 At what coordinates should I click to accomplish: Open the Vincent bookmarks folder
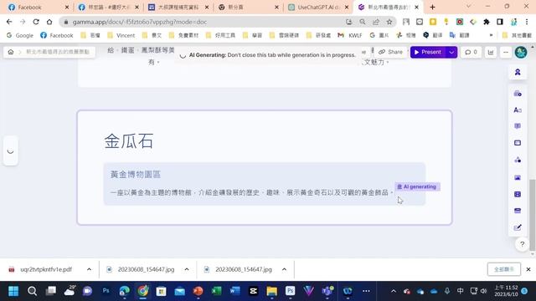121,35
